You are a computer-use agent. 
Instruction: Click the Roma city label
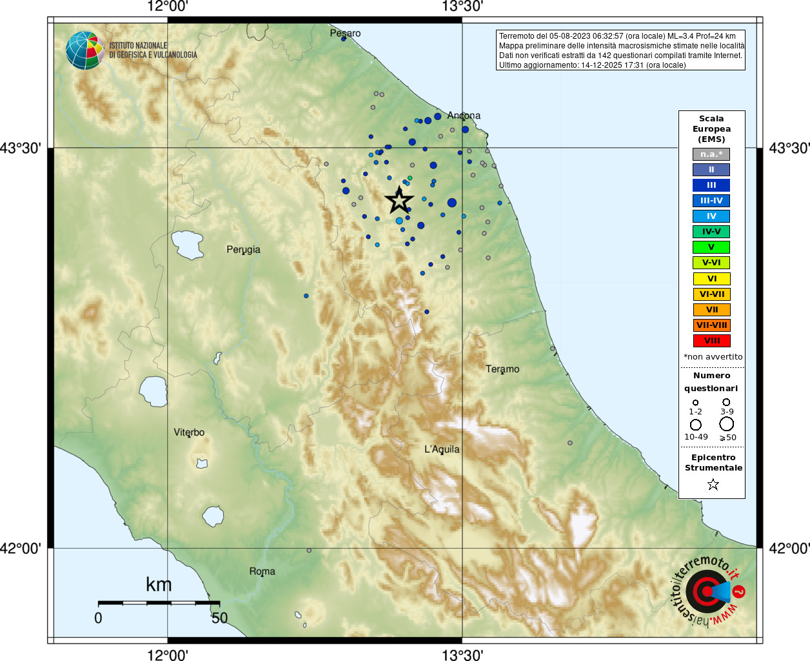tap(262, 571)
